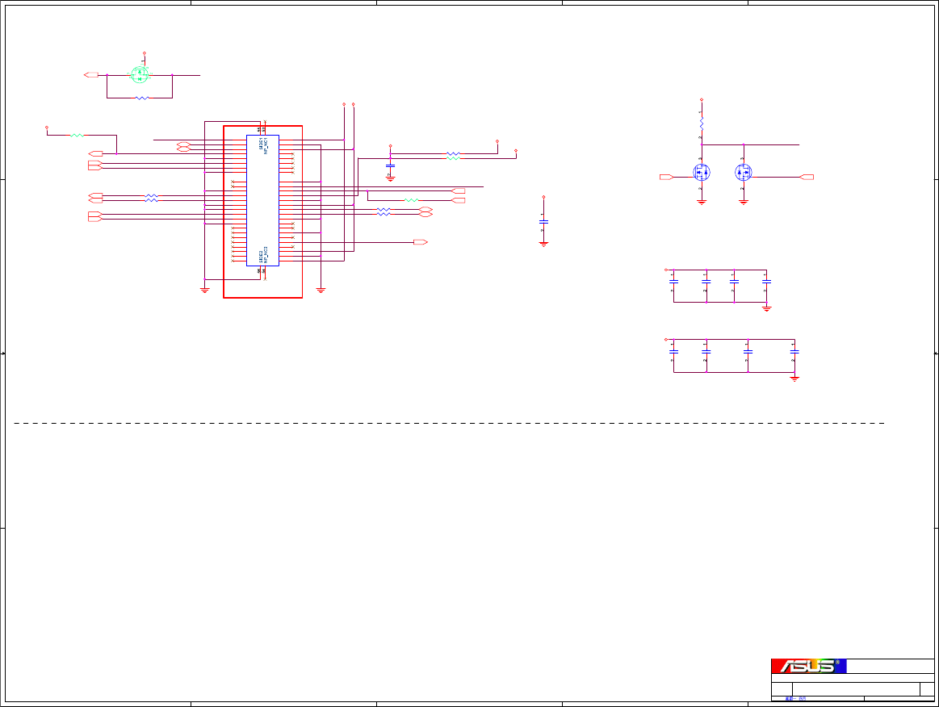Image resolution: width=939 pixels, height=707 pixels.
Task: Select the first capacitor in the lower capacitor bank
Action: pyautogui.click(x=673, y=351)
